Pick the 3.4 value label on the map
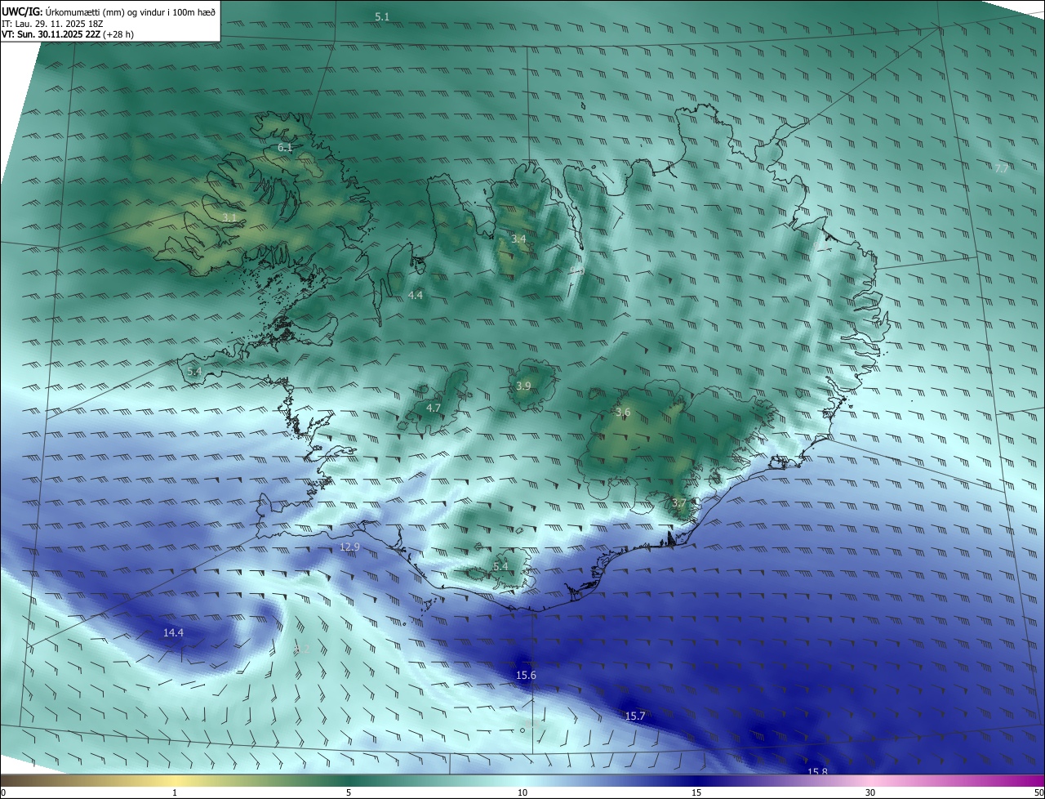The width and height of the screenshot is (1045, 799). click(x=518, y=239)
